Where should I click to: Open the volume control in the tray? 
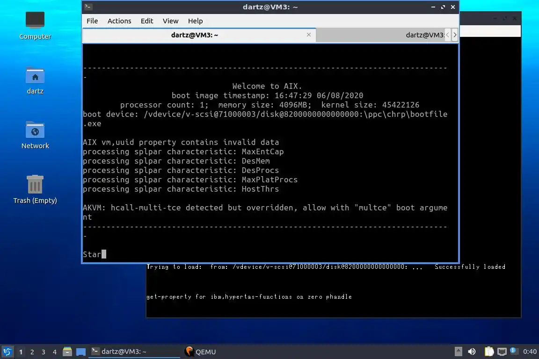(x=472, y=352)
